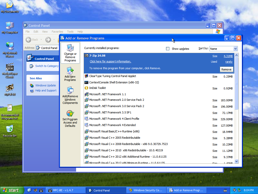This screenshot has width=258, height=194.
Task: Click the Start button
Action: click(x=12, y=190)
